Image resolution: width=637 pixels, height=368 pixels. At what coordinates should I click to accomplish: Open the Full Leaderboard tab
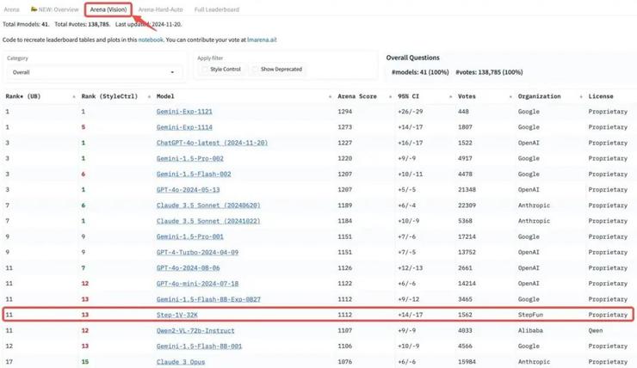coord(217,9)
